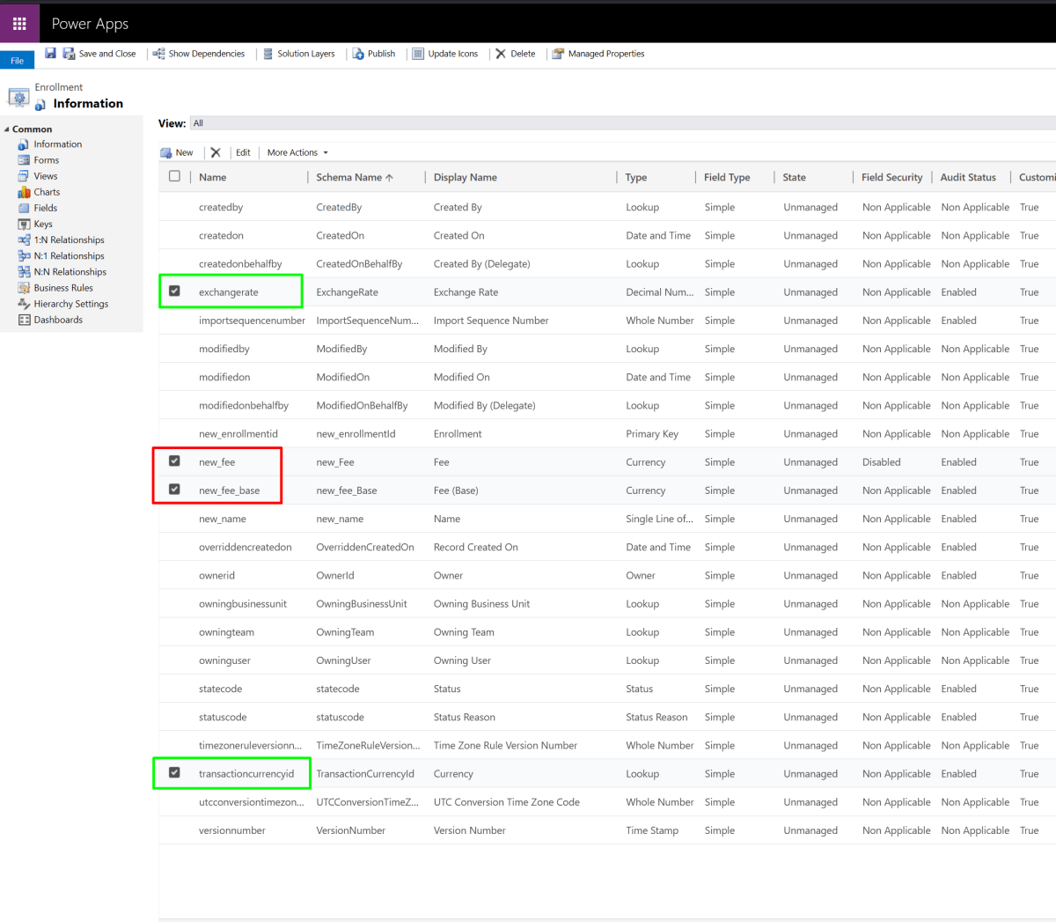Open the File menu

[x=16, y=60]
